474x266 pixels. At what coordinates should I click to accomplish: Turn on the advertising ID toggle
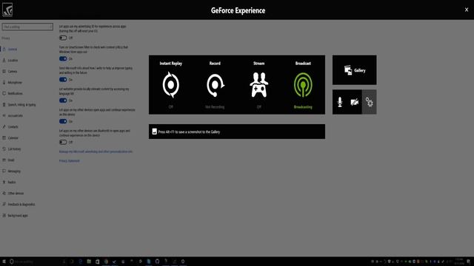pyautogui.click(x=63, y=38)
